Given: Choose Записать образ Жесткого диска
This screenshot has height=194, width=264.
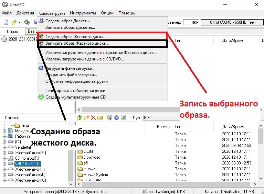Looking at the screenshot, I should (x=102, y=43).
